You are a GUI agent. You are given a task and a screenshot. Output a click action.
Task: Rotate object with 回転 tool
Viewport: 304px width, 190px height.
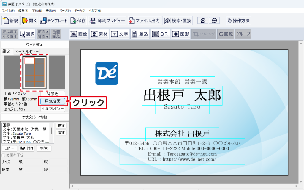(x=226, y=34)
